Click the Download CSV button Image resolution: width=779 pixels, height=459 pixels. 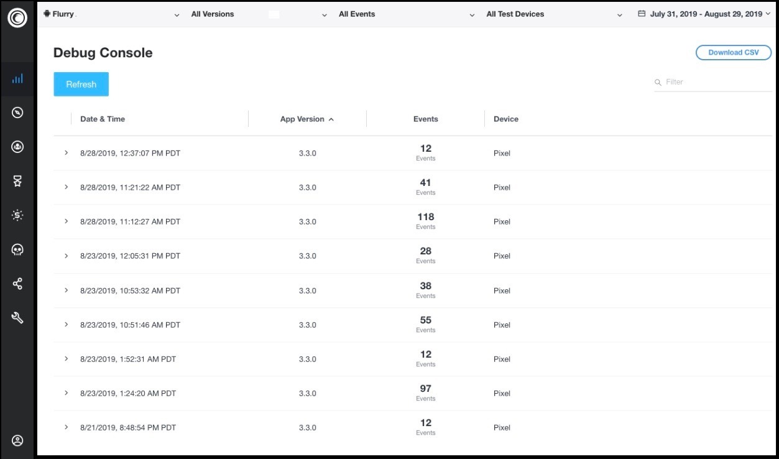pos(733,53)
